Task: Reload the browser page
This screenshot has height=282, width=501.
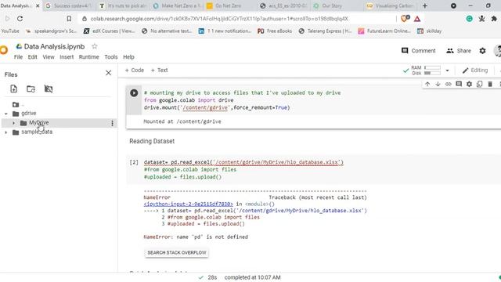Action: [x=20, y=19]
